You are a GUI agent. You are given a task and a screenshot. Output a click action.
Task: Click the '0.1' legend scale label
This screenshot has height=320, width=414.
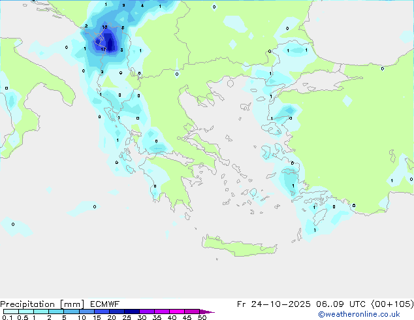point(7,317)
